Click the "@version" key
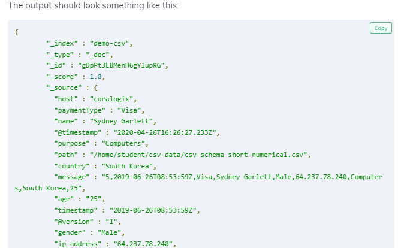Image resolution: width=404 pixels, height=248 pixels. click(x=74, y=222)
